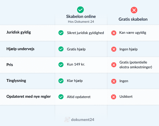The height and width of the screenshot is (126, 159).
Task: Click green checkmark beside Altid opdateret
Action: click(61, 97)
